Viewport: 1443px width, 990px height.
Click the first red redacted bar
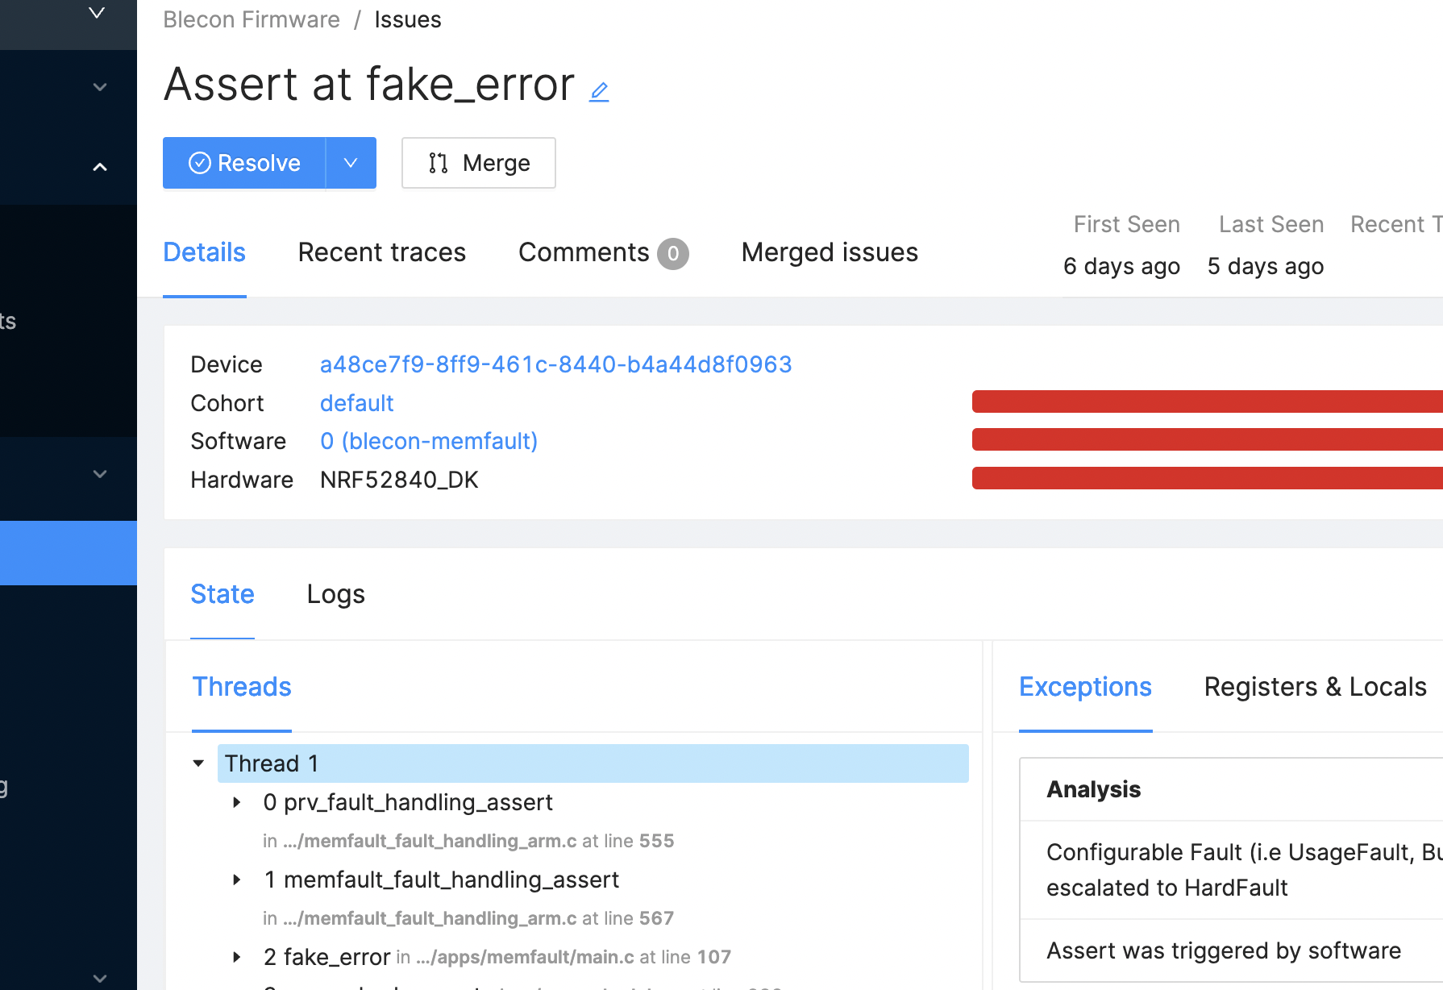(x=1207, y=401)
